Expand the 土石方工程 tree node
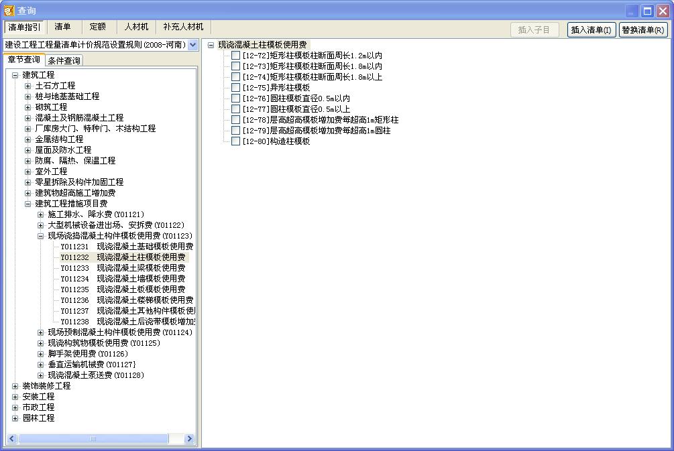The image size is (674, 451). (28, 86)
